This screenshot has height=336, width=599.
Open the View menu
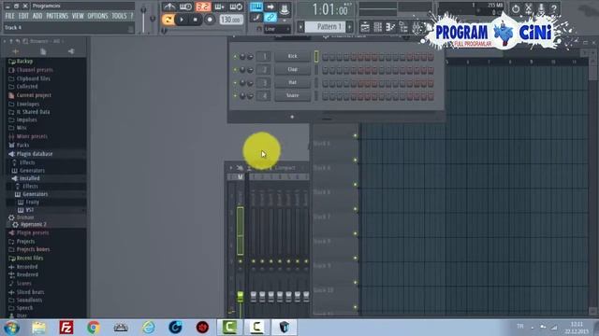point(78,16)
